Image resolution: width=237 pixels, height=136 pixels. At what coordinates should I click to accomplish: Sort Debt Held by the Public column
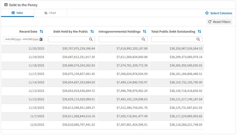(92, 31)
